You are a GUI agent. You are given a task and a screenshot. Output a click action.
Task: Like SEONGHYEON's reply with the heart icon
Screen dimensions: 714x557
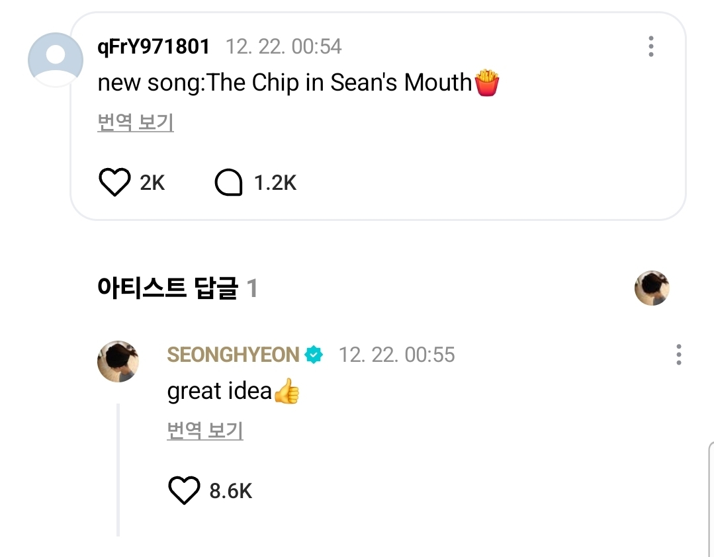tap(184, 491)
